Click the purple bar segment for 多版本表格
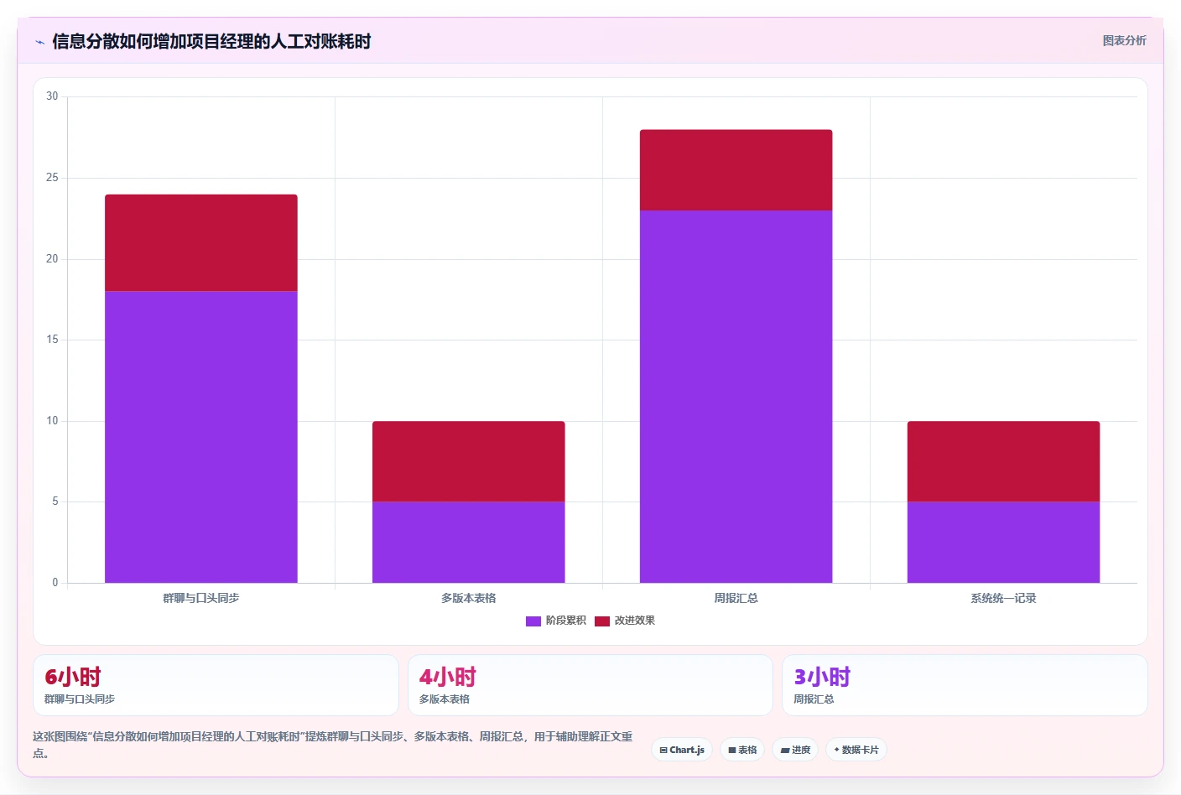Viewport: 1181px width, 795px height. point(469,542)
